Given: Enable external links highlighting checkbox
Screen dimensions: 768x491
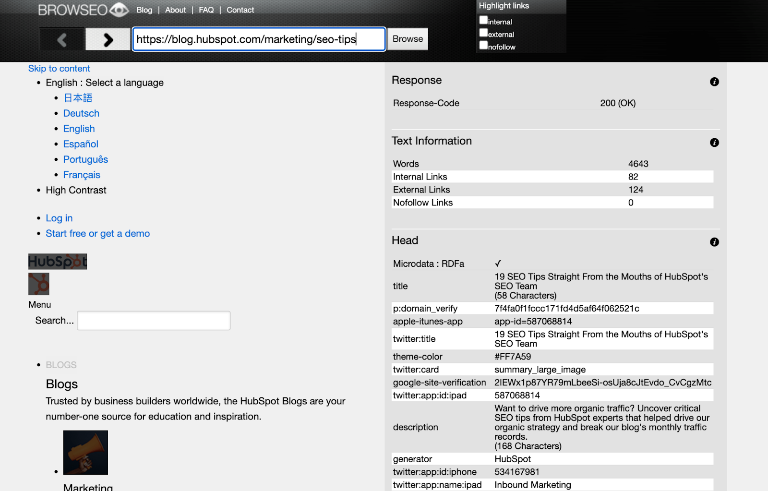Looking at the screenshot, I should [483, 33].
